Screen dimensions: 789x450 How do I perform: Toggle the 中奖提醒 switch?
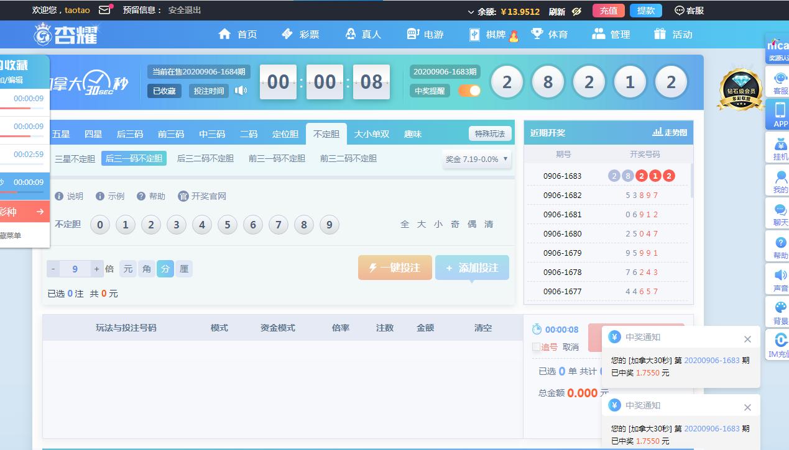[469, 91]
